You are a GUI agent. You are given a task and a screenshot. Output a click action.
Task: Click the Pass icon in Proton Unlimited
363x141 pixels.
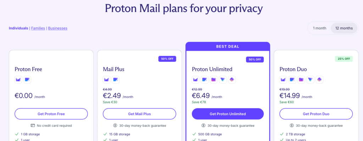coord(232,80)
